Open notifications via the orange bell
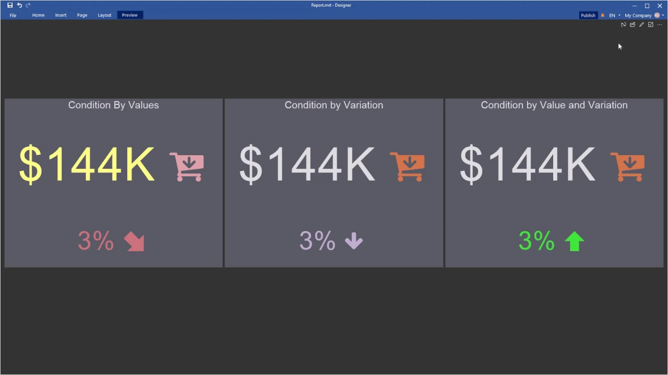Viewport: 668px width, 375px height. point(602,15)
